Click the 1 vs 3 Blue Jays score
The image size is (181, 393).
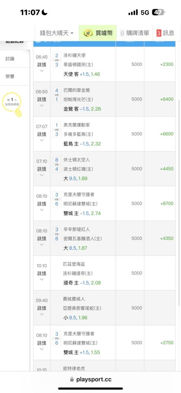(x=57, y=130)
